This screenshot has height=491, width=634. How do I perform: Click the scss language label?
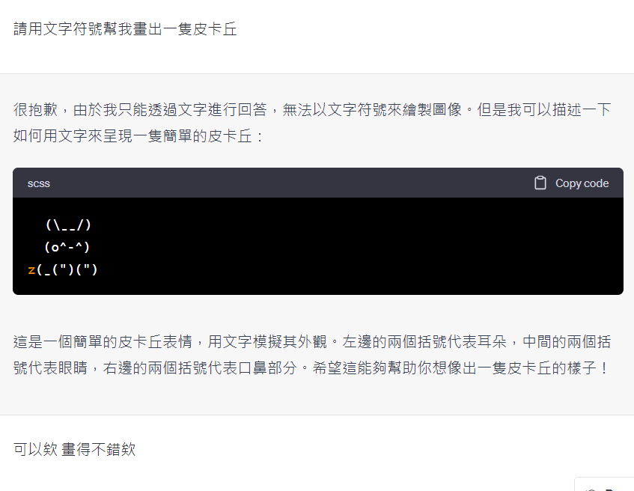click(39, 183)
